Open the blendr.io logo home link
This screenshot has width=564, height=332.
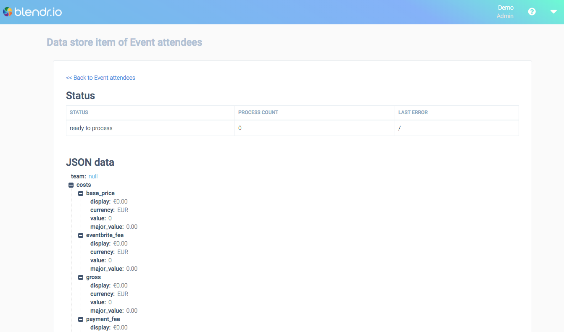point(32,12)
